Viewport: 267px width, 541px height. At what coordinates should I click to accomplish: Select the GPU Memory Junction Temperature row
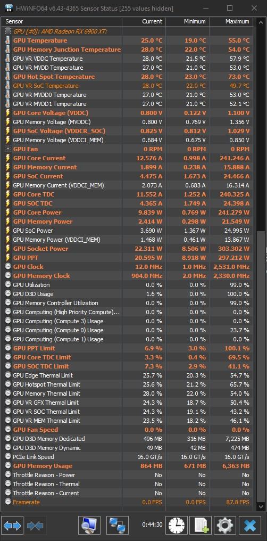coord(128,50)
